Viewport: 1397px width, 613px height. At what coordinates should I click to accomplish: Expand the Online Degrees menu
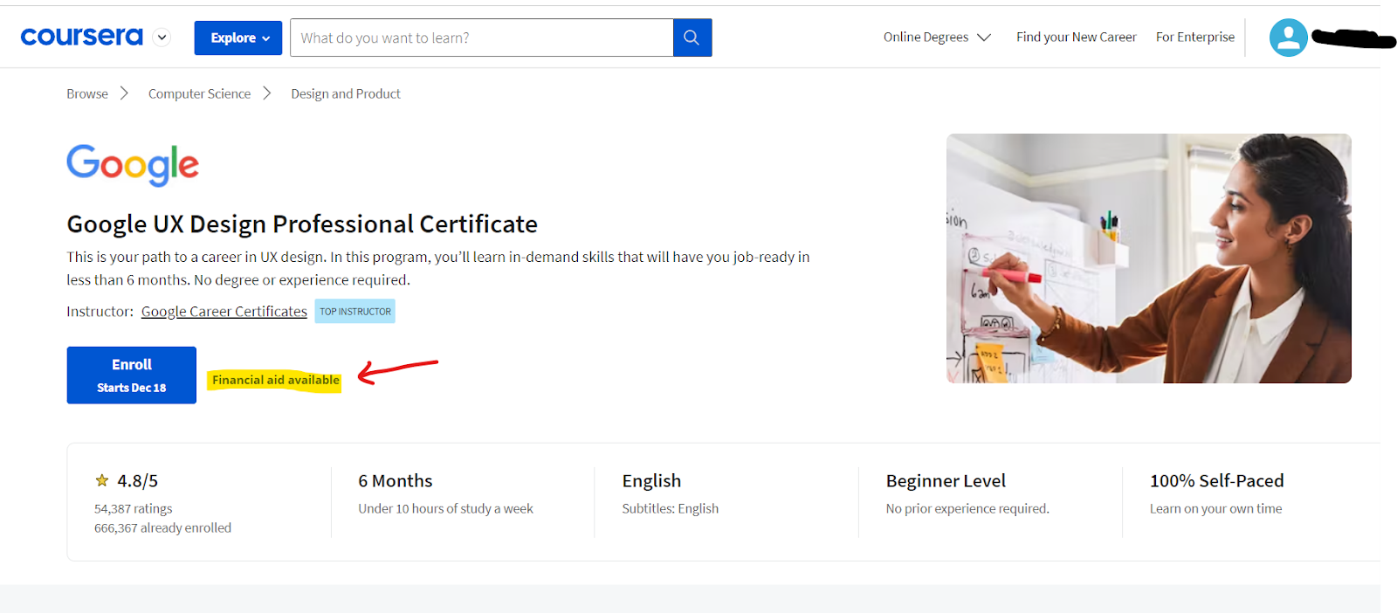tap(937, 37)
